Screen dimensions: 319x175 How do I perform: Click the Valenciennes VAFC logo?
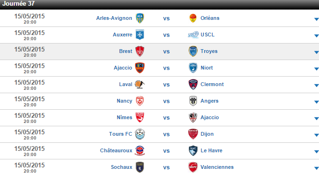[193, 167]
